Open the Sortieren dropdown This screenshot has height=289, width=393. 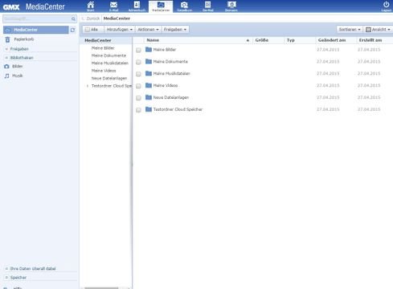350,30
